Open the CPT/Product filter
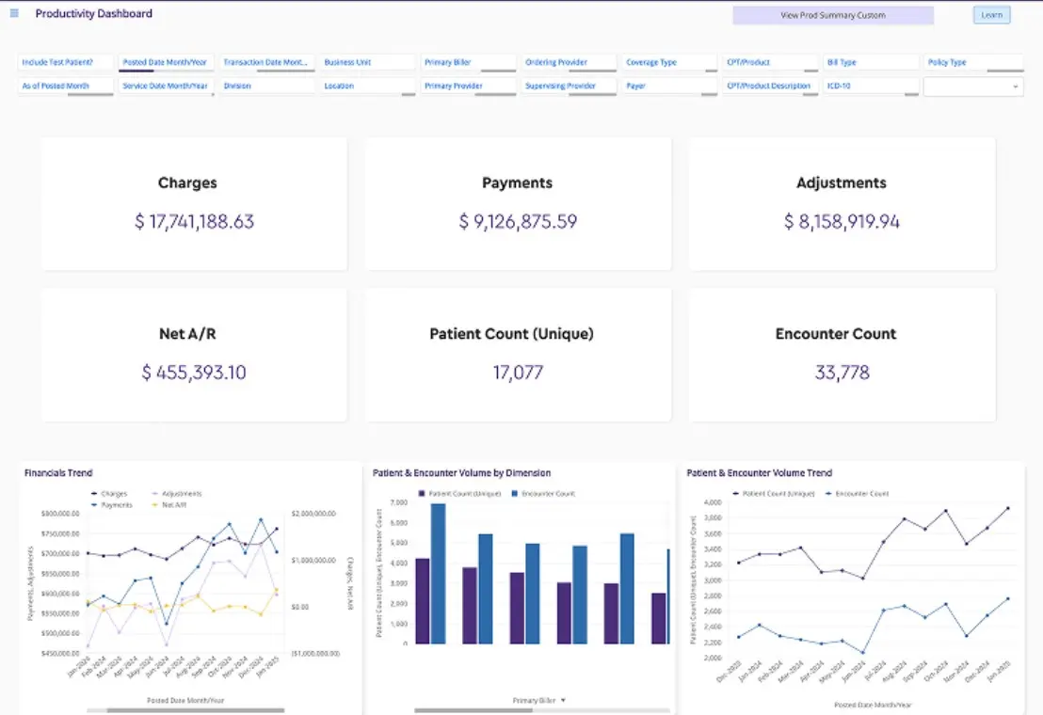Image resolution: width=1043 pixels, height=715 pixels. pos(770,61)
